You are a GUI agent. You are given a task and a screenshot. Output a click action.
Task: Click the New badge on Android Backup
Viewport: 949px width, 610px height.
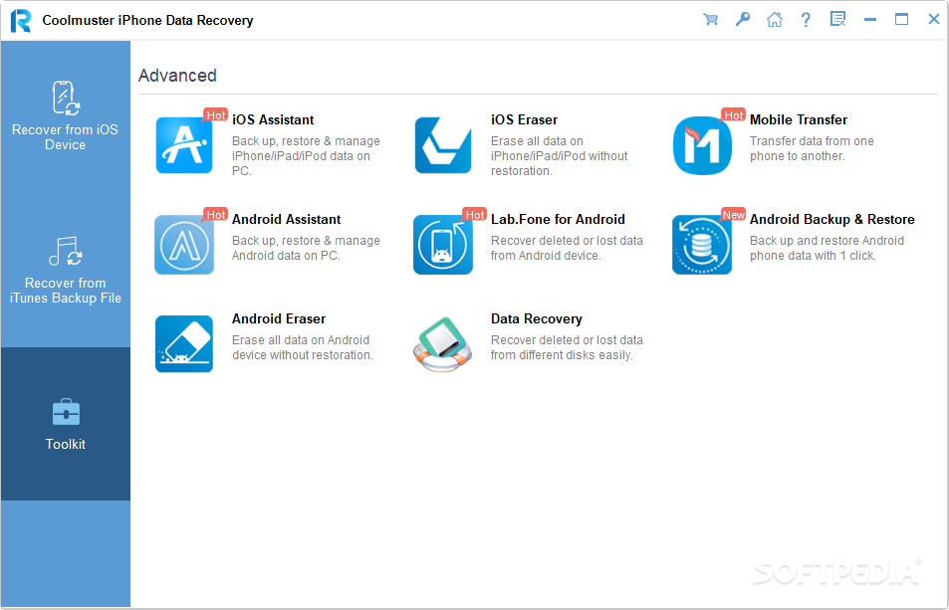(x=734, y=215)
